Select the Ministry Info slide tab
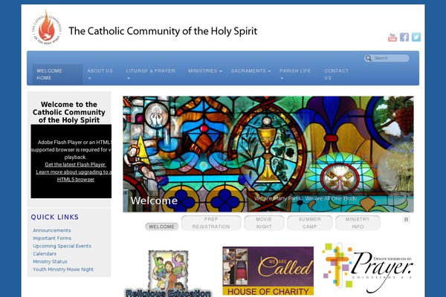 pyautogui.click(x=358, y=223)
